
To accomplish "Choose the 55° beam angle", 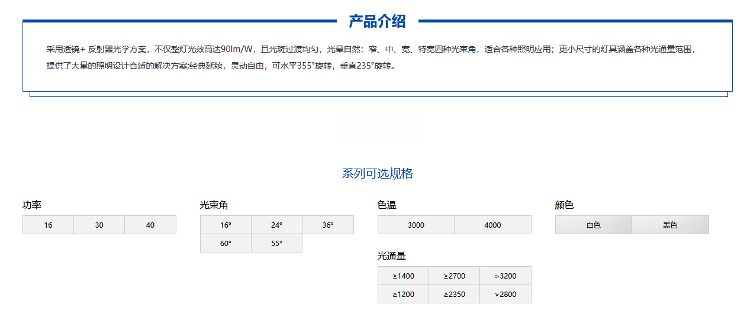I will (276, 244).
